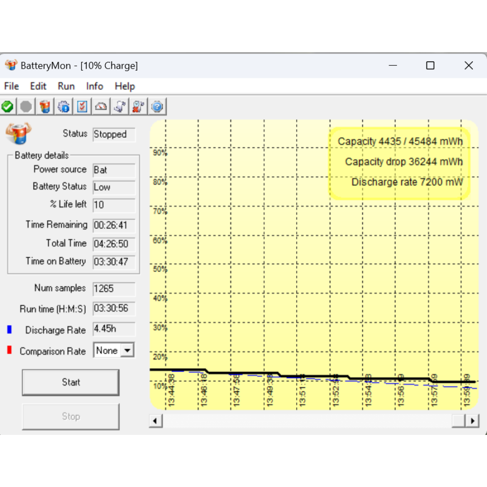Expand the Comparison Rate dropdown
Viewport: 487px width, 487px height.
pos(128,351)
